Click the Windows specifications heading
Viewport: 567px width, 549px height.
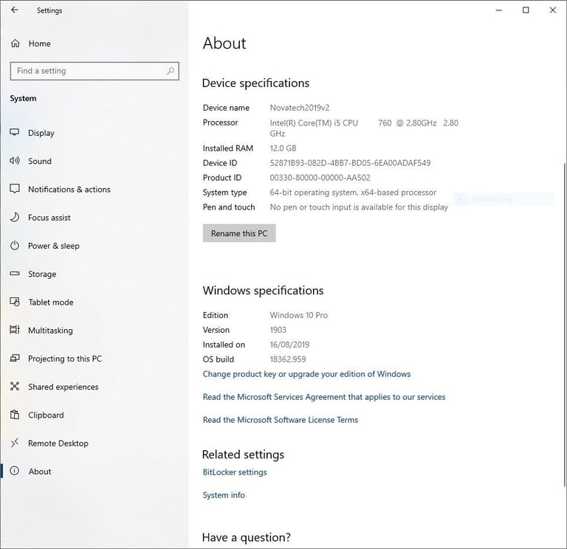coord(263,291)
